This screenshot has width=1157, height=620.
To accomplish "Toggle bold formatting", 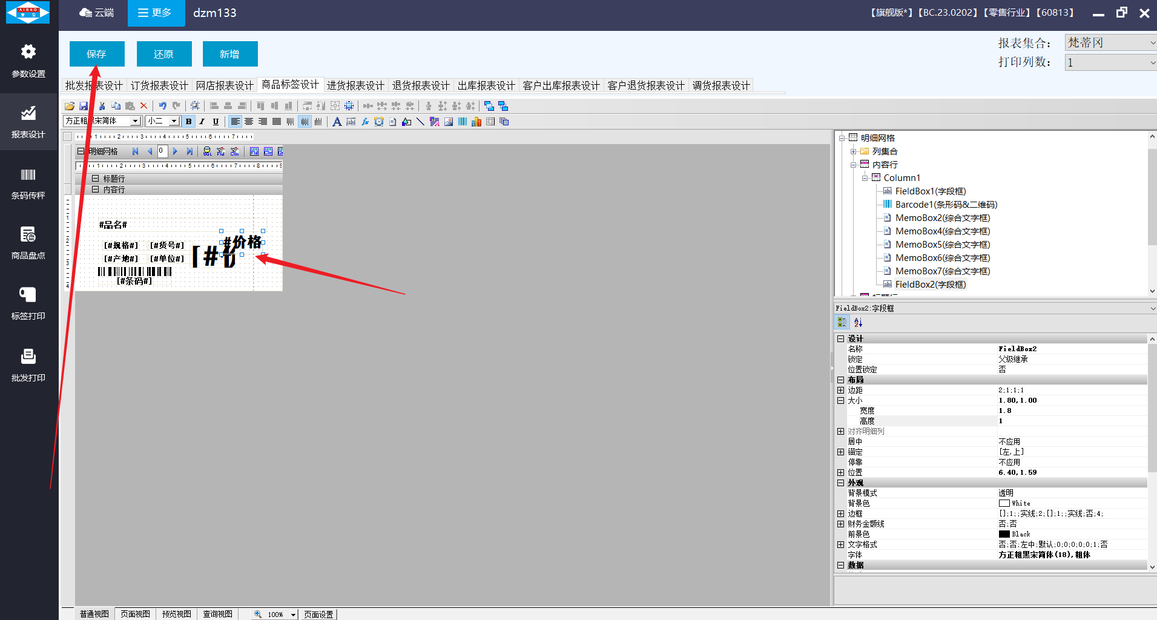I will coord(189,122).
